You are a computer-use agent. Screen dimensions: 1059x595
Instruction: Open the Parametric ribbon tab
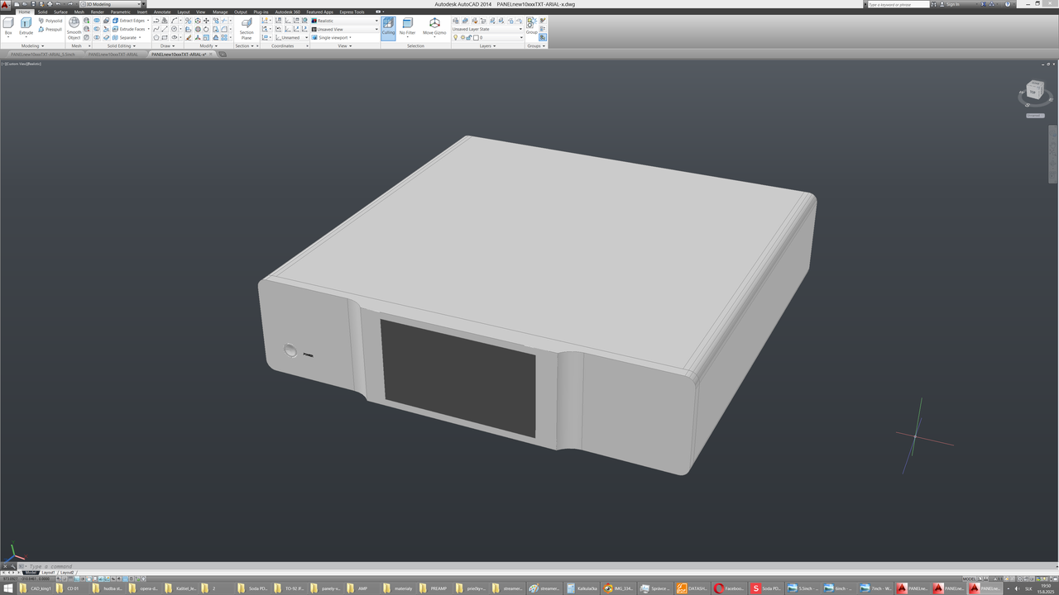point(121,12)
